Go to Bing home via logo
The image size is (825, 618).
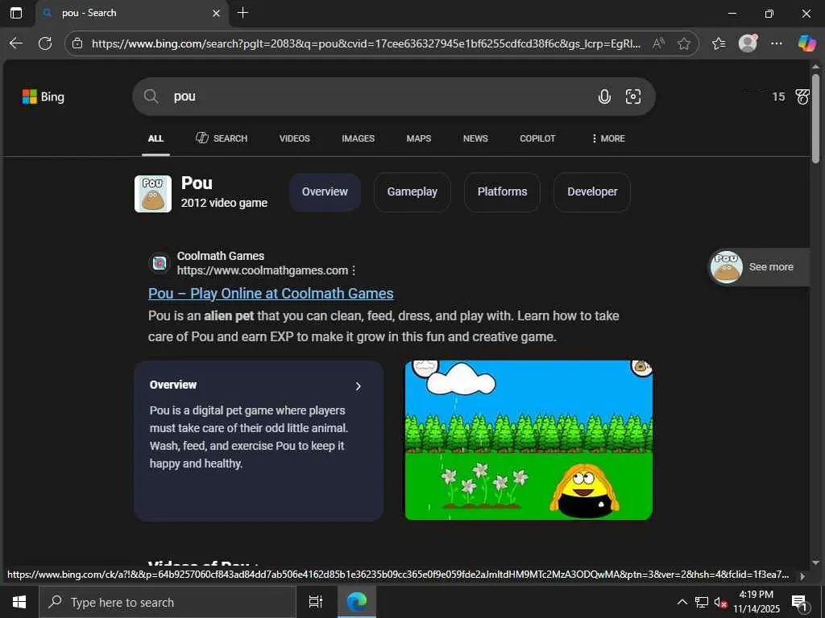point(44,97)
